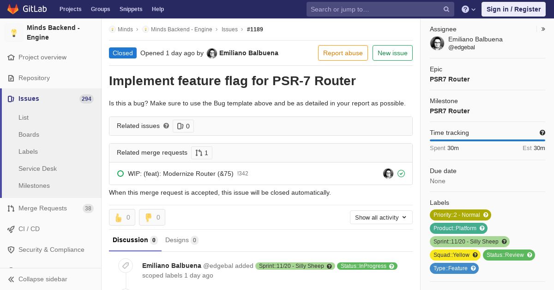Viewport: 554px width, 290px height.
Task: Click the Report abuse button
Action: point(343,53)
